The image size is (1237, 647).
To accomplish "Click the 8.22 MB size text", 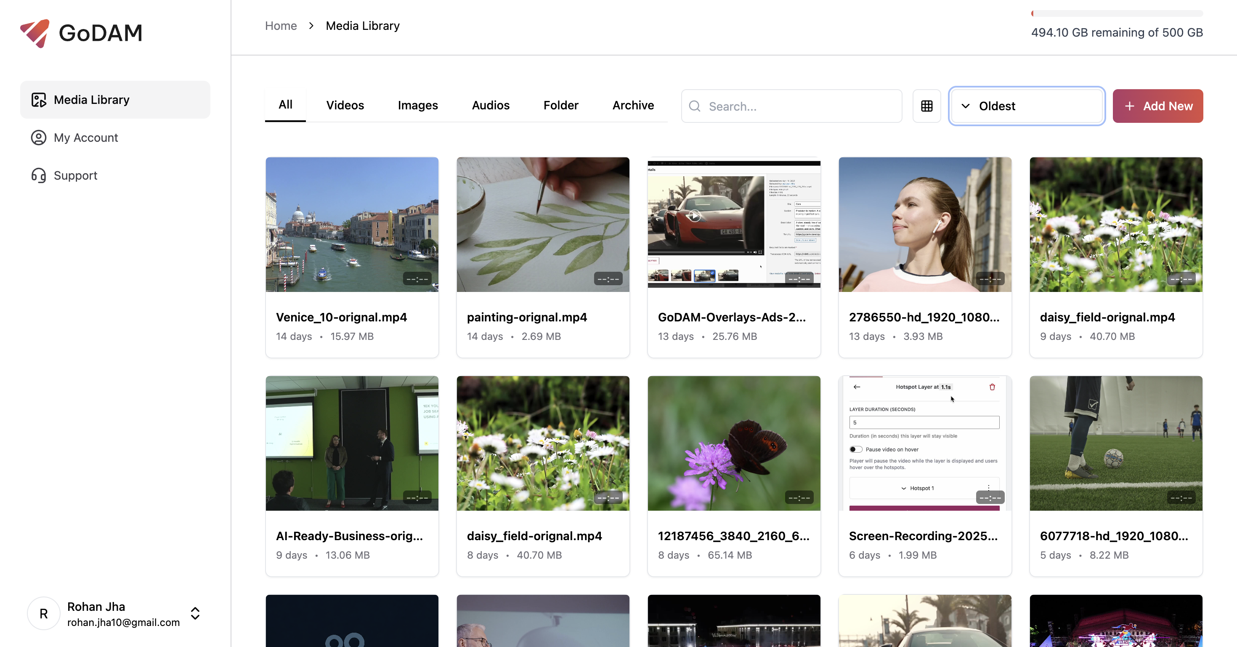I will 1109,555.
